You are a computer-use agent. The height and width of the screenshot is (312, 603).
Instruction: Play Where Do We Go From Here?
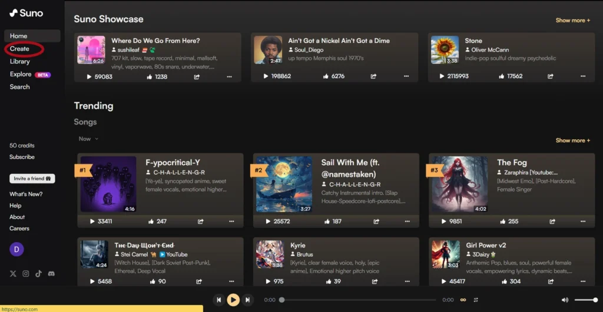pyautogui.click(x=90, y=77)
